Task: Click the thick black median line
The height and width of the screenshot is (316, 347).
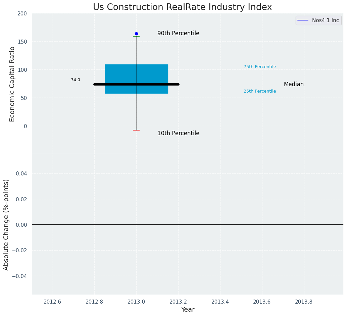Action: click(136, 84)
